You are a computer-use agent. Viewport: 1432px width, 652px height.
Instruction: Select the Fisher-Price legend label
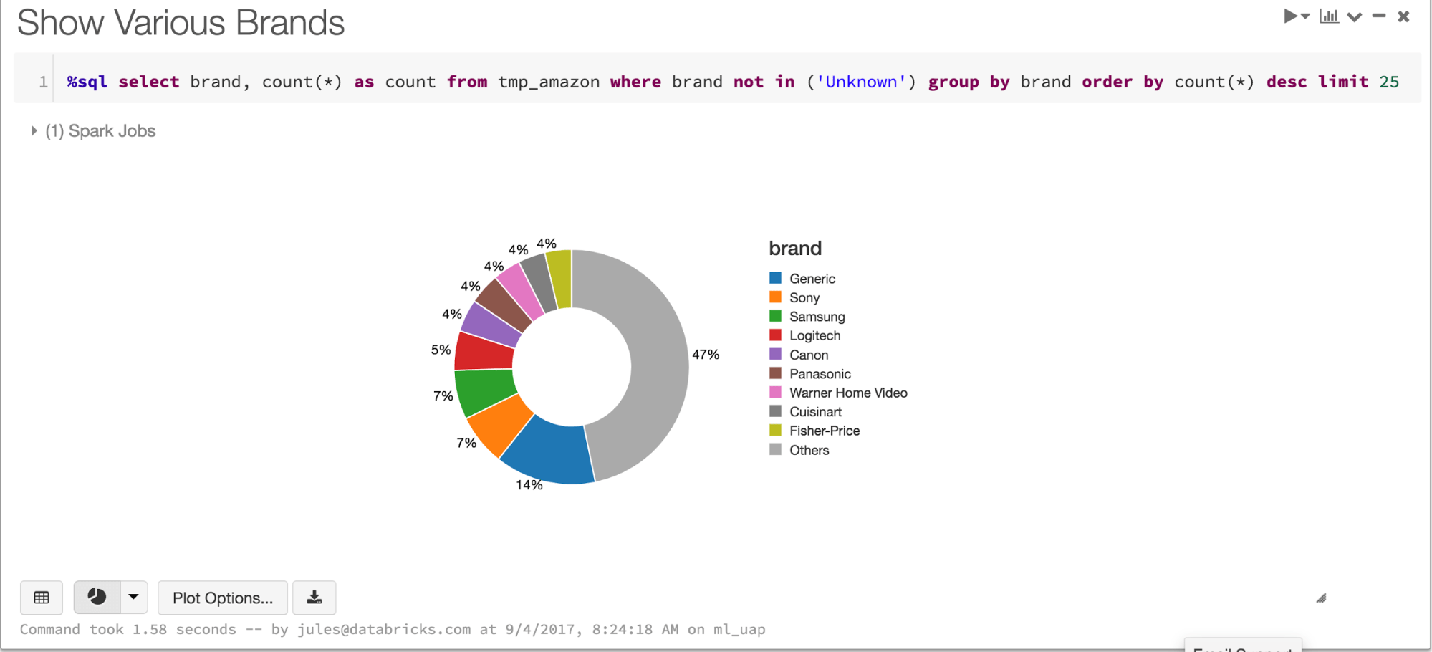pos(825,431)
